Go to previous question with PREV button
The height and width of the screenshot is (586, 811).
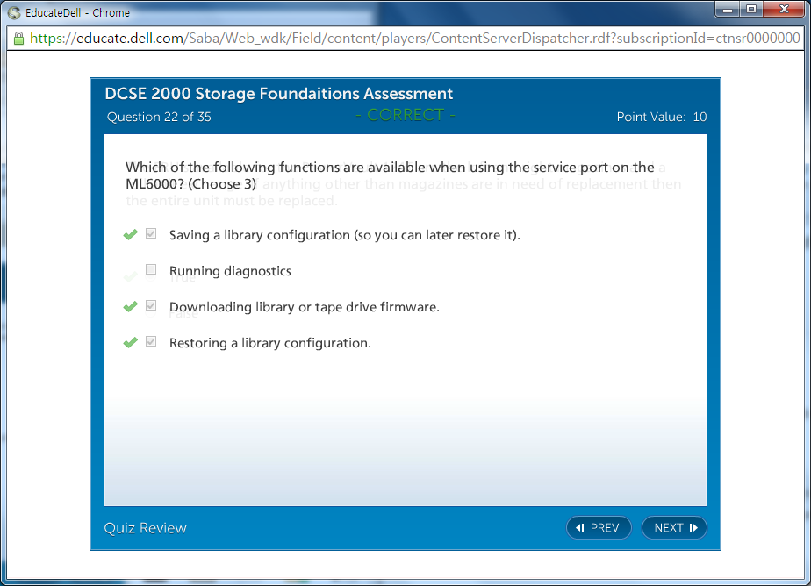tap(599, 527)
